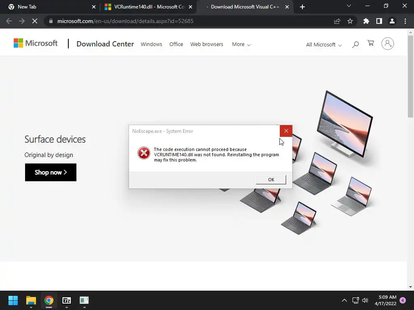Open a new browser tab
This screenshot has width=414, height=310.
[302, 7]
